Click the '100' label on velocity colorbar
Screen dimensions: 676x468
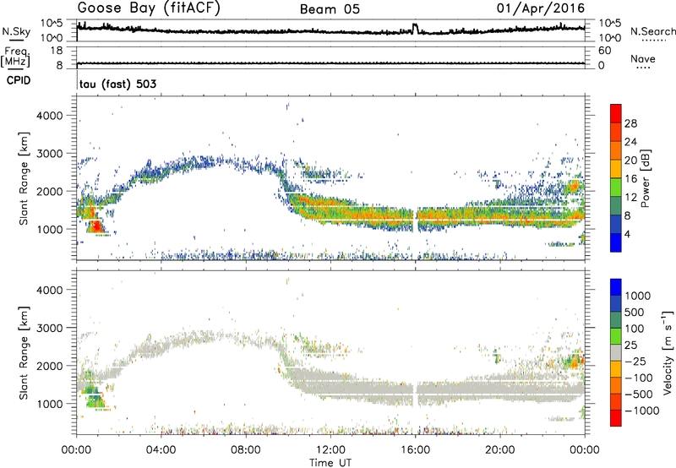[x=635, y=329]
